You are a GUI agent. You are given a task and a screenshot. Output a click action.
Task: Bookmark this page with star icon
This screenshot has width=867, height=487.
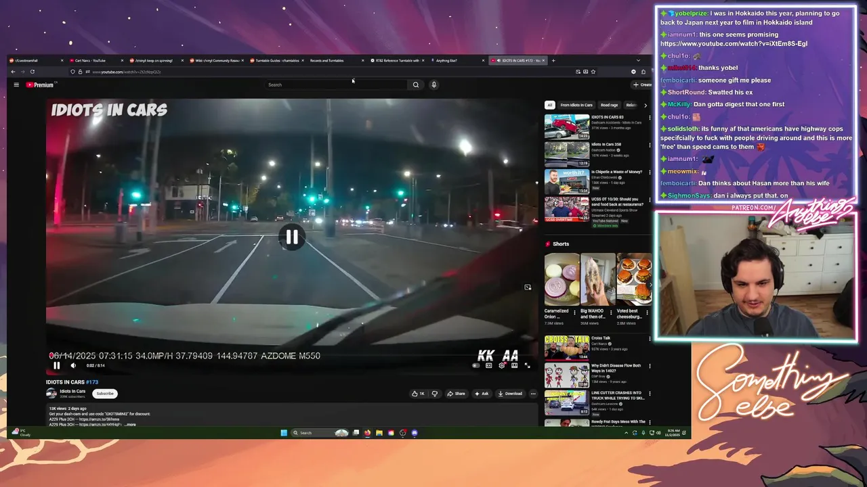coord(593,72)
